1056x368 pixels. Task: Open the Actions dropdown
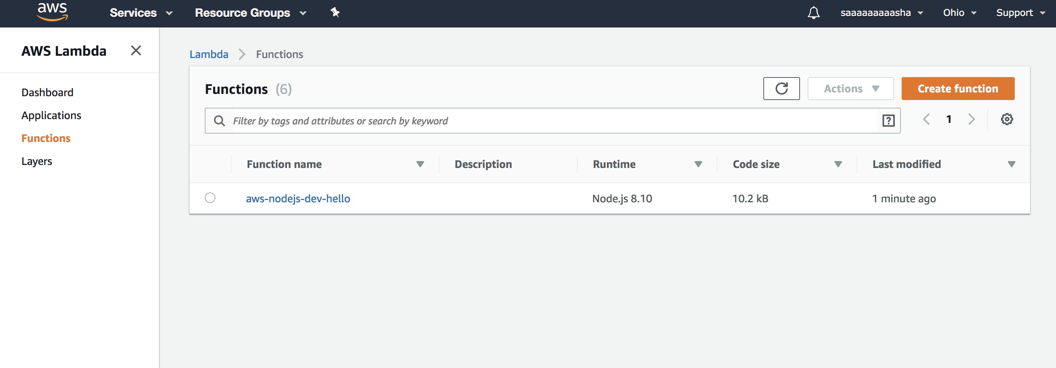(850, 89)
